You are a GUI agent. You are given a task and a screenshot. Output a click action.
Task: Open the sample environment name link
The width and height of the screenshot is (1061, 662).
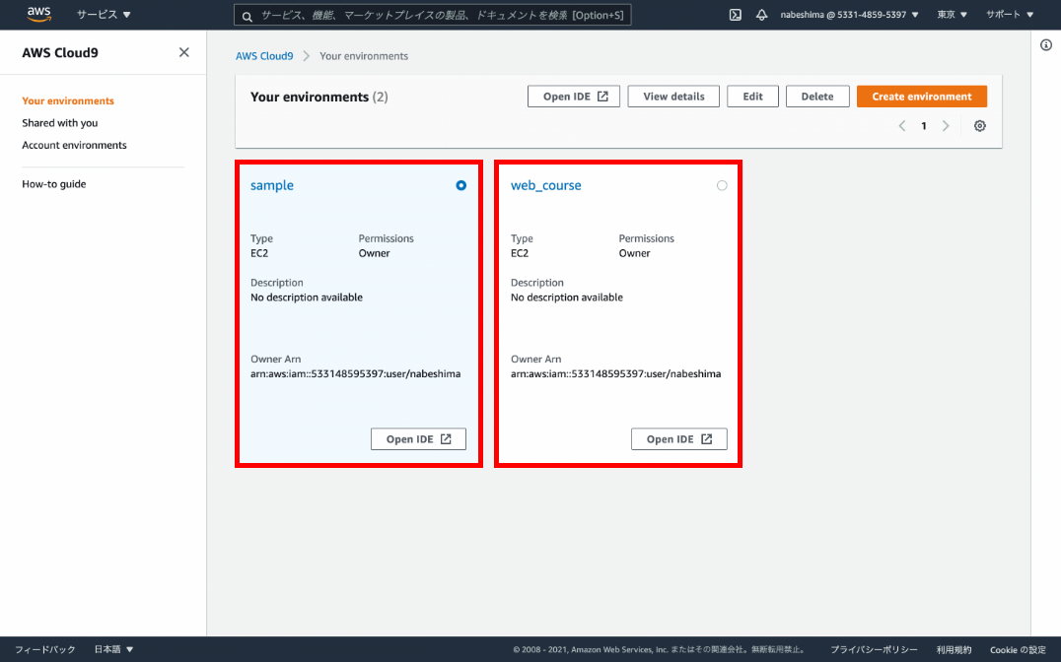click(x=272, y=185)
